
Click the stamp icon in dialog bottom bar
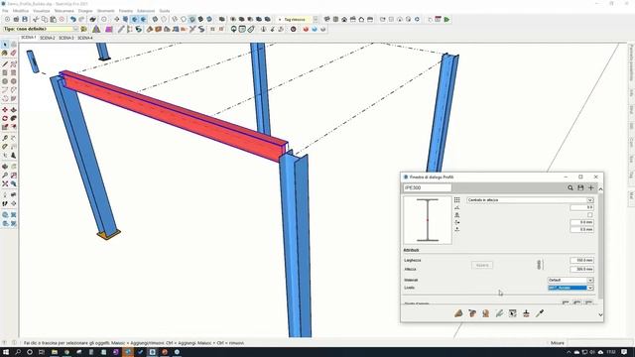pos(526,313)
